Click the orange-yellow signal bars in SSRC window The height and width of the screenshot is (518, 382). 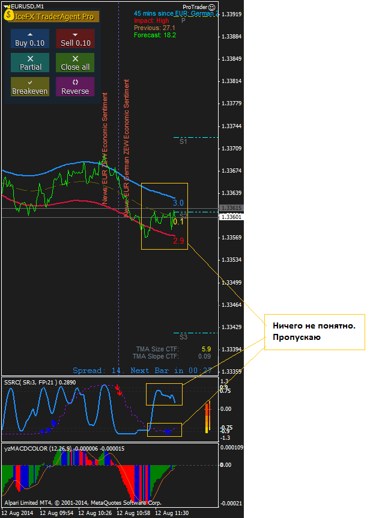pos(208,416)
